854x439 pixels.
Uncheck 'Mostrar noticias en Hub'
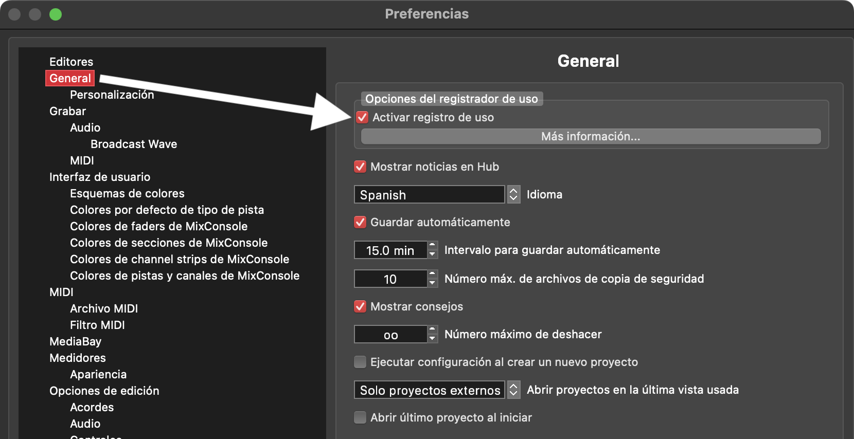[x=360, y=167]
